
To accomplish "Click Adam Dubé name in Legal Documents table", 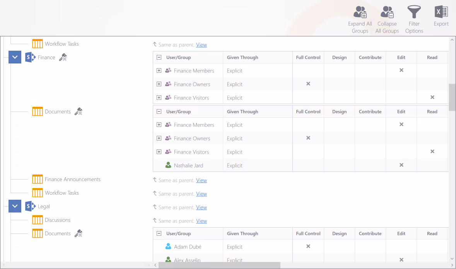I will [188, 247].
